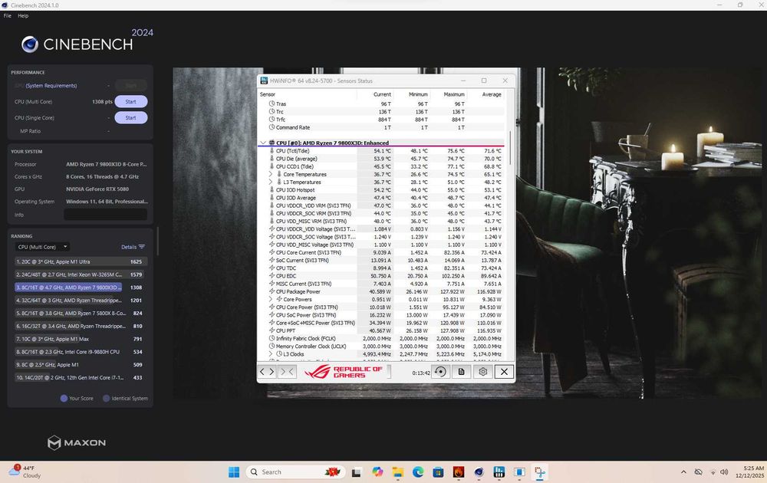Reset HWiNFO sensor min/max values clock button
The image size is (767, 483).
click(x=440, y=372)
